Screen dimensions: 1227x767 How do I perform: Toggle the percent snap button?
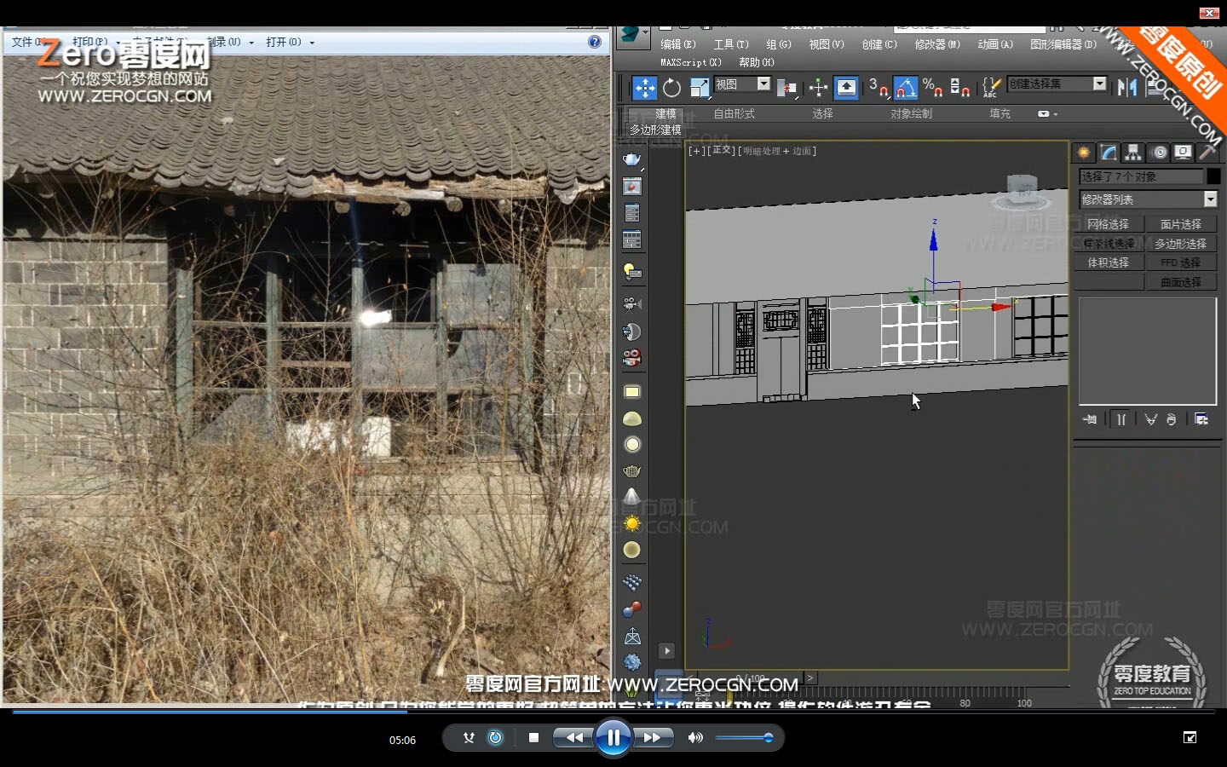pyautogui.click(x=933, y=87)
